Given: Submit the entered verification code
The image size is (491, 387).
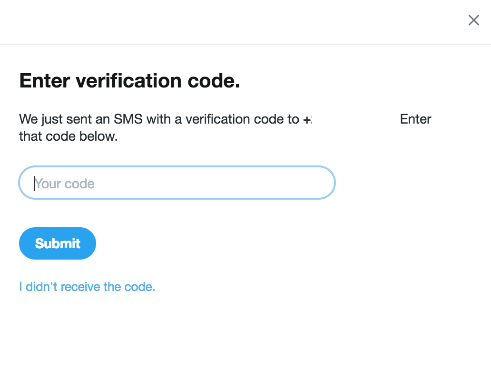Looking at the screenshot, I should [58, 243].
